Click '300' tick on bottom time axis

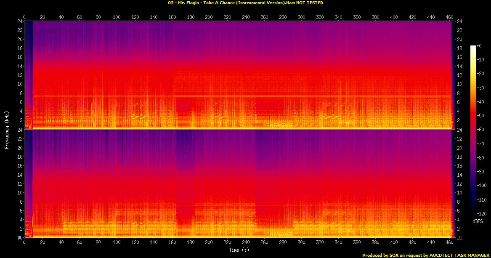(301, 242)
